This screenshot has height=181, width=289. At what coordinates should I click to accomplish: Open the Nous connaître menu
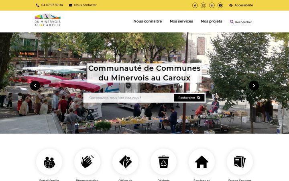[148, 21]
